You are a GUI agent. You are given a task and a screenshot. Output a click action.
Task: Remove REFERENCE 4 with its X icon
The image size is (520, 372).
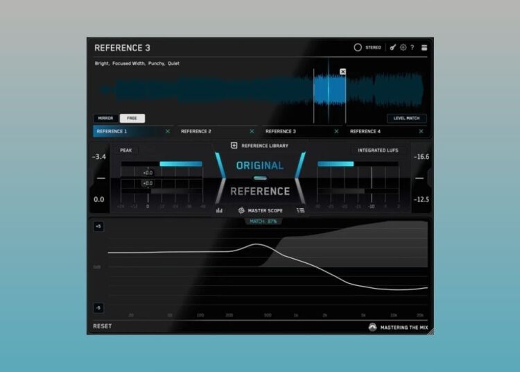pos(421,131)
